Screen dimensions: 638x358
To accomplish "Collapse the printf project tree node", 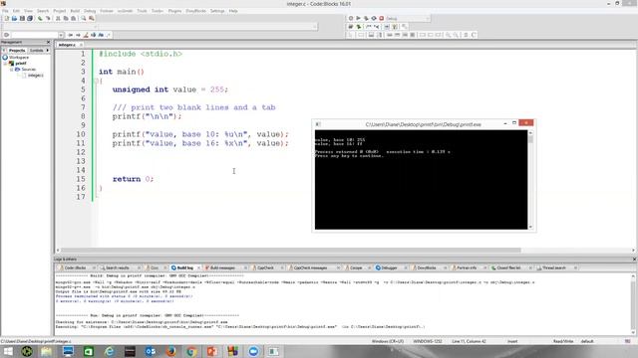I will [6, 64].
